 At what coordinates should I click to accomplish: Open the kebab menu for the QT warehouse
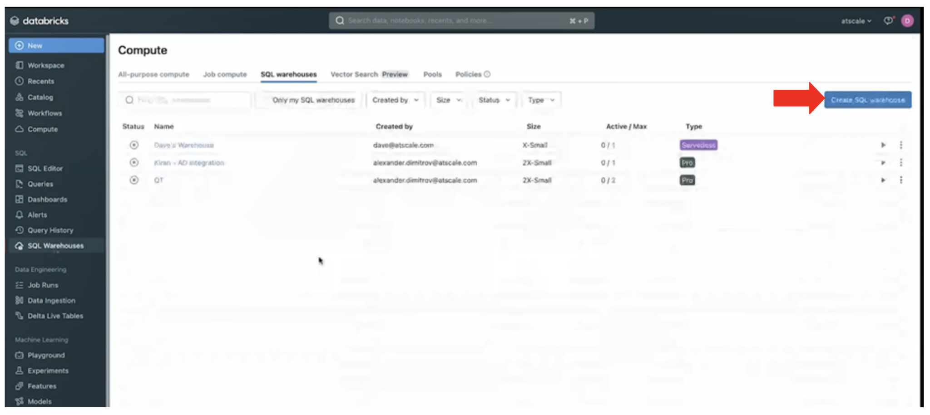pos(901,180)
